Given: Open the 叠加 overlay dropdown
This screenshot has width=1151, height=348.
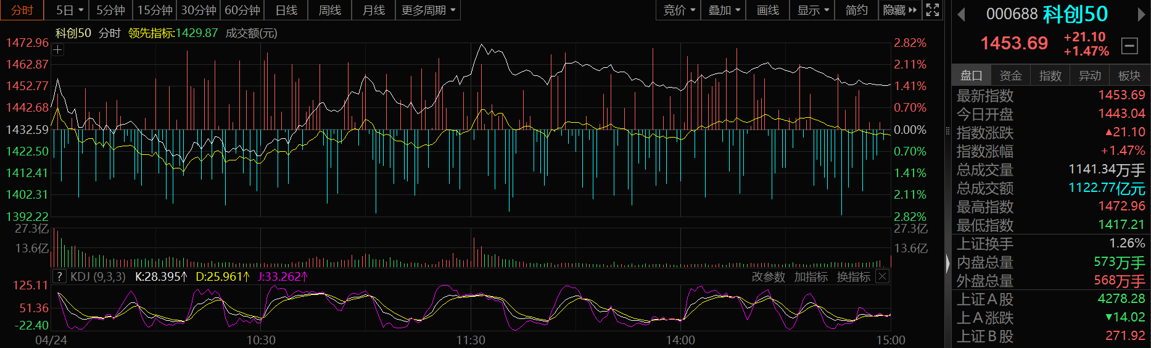Looking at the screenshot, I should coord(724,10).
